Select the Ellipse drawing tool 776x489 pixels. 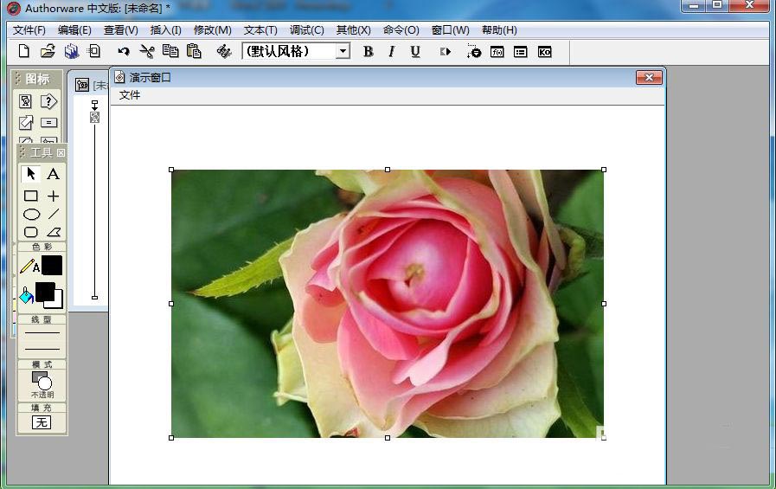(x=31, y=215)
